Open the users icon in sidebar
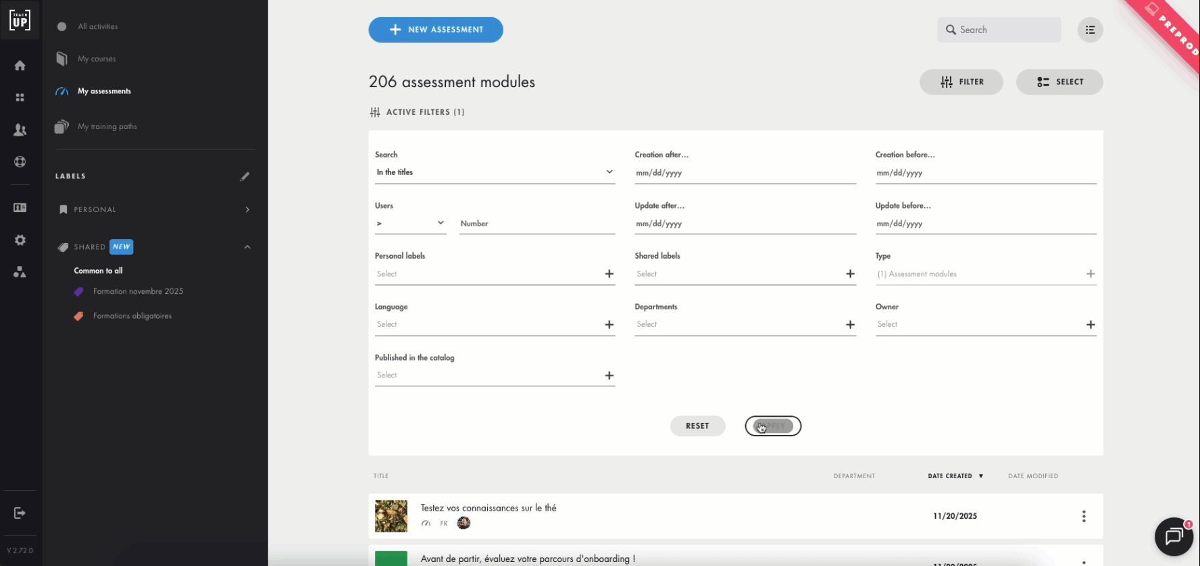 click(20, 130)
